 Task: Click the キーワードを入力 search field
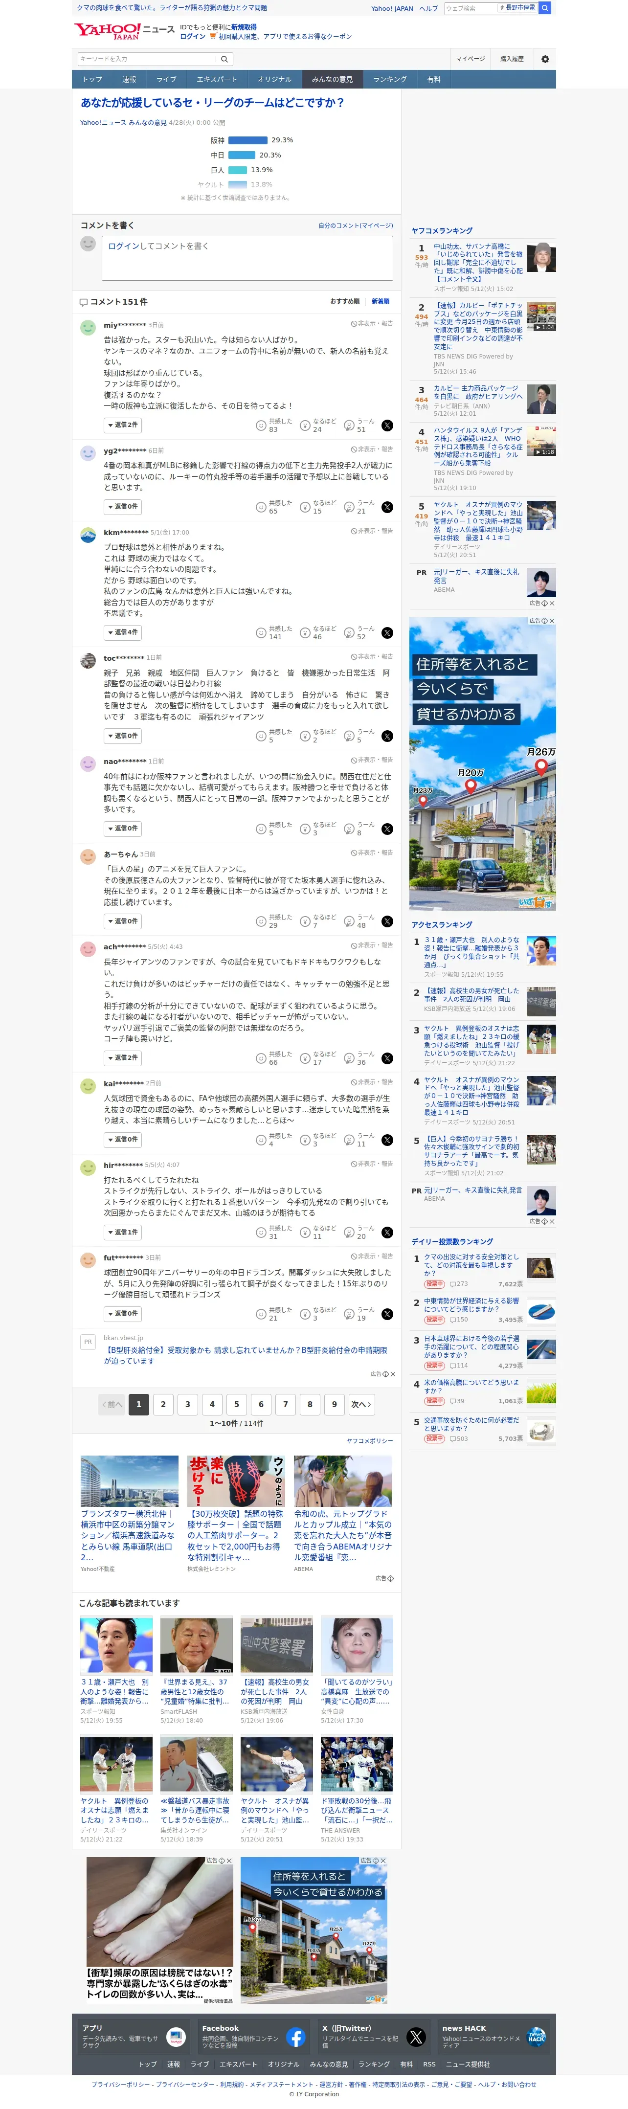(147, 59)
